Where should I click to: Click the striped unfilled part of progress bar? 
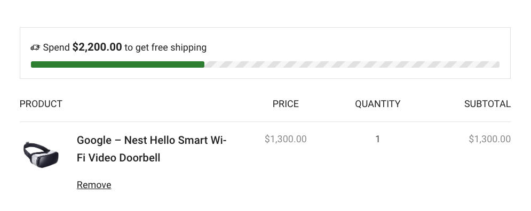click(352, 64)
